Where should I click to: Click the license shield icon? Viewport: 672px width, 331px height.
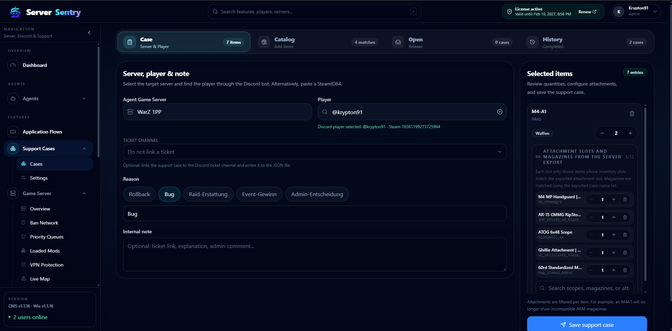[x=509, y=12]
